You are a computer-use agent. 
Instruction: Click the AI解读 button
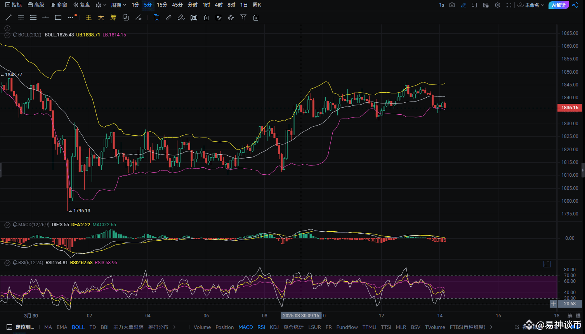pos(559,5)
